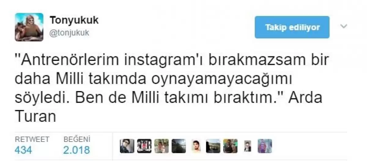Click the BEĞENİ label
Screen dimensions: 367x162
pos(77,139)
